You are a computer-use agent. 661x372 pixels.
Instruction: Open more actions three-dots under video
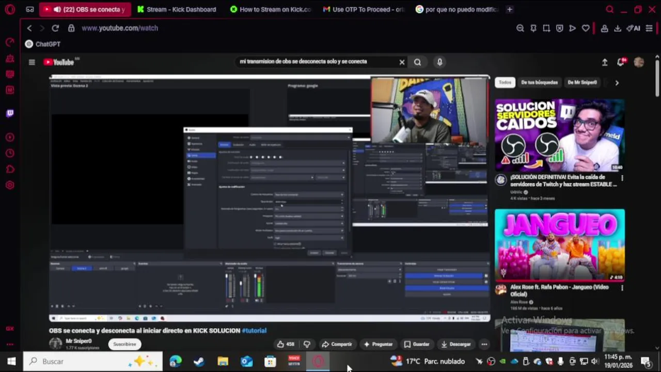(x=484, y=344)
